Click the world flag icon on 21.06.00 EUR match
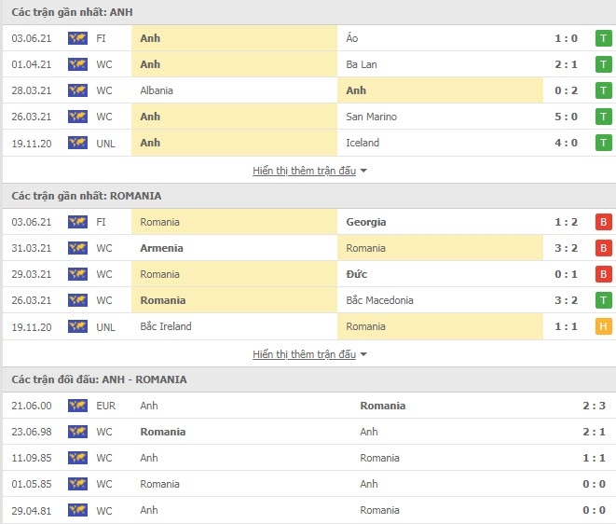 pyautogui.click(x=77, y=406)
